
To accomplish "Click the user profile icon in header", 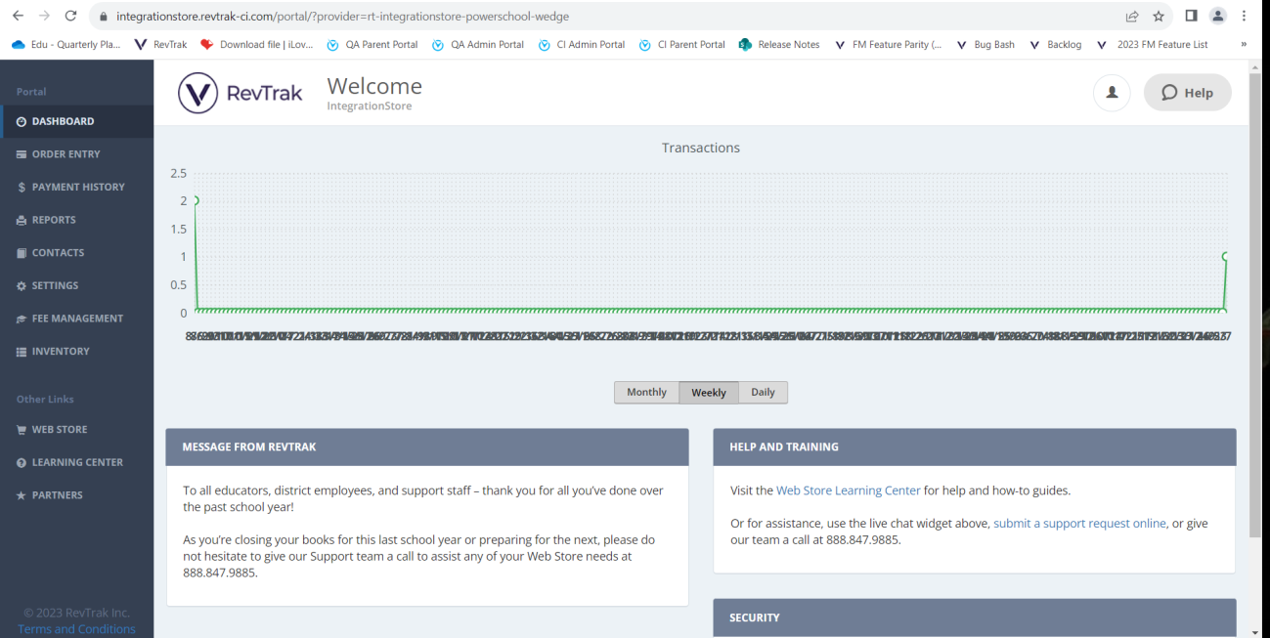I will (1112, 93).
